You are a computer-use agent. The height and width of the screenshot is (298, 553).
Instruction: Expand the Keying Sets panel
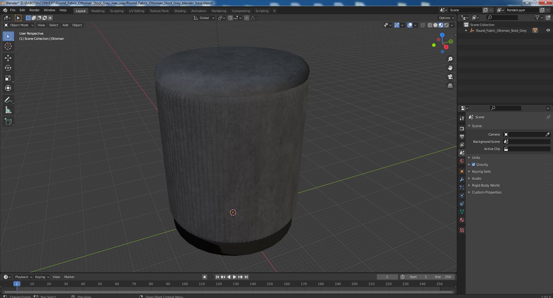481,171
